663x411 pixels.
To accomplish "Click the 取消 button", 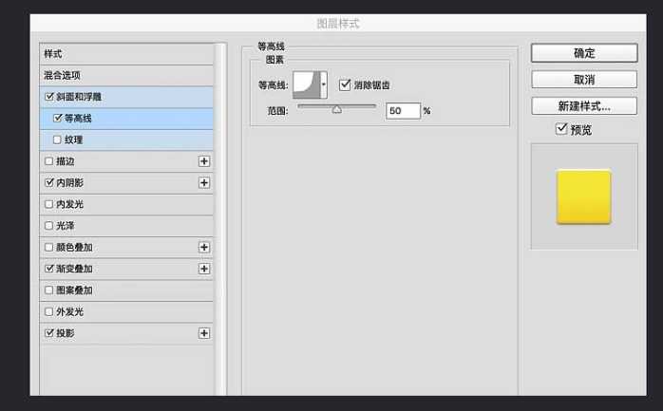I will click(x=583, y=80).
